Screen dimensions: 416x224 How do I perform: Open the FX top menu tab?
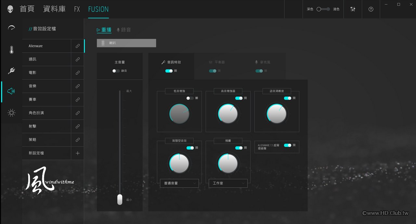[77, 9]
